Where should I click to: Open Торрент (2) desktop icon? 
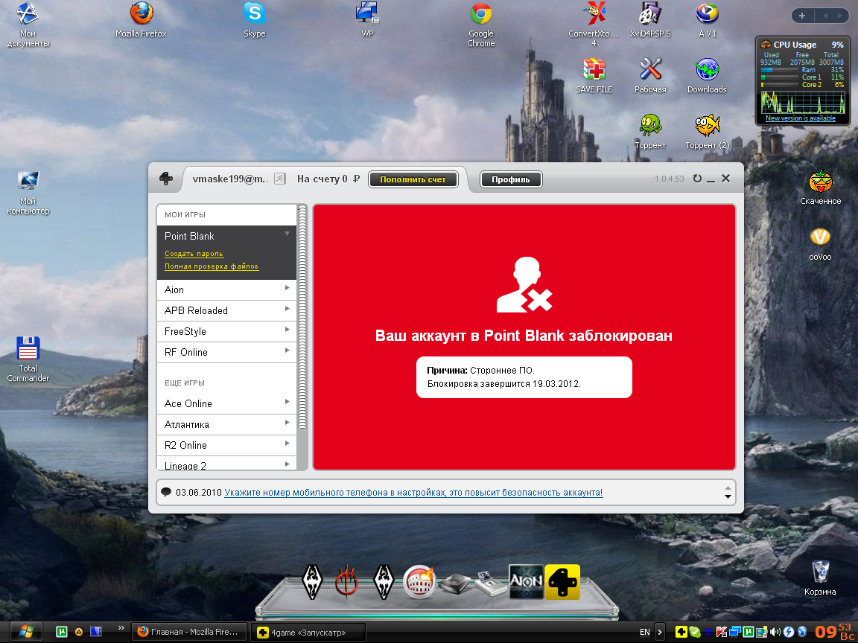pyautogui.click(x=707, y=131)
